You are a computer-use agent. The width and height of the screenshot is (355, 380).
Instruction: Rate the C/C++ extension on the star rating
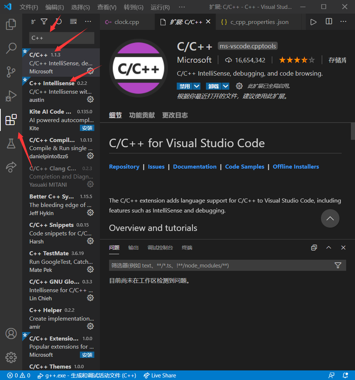tap(297, 60)
